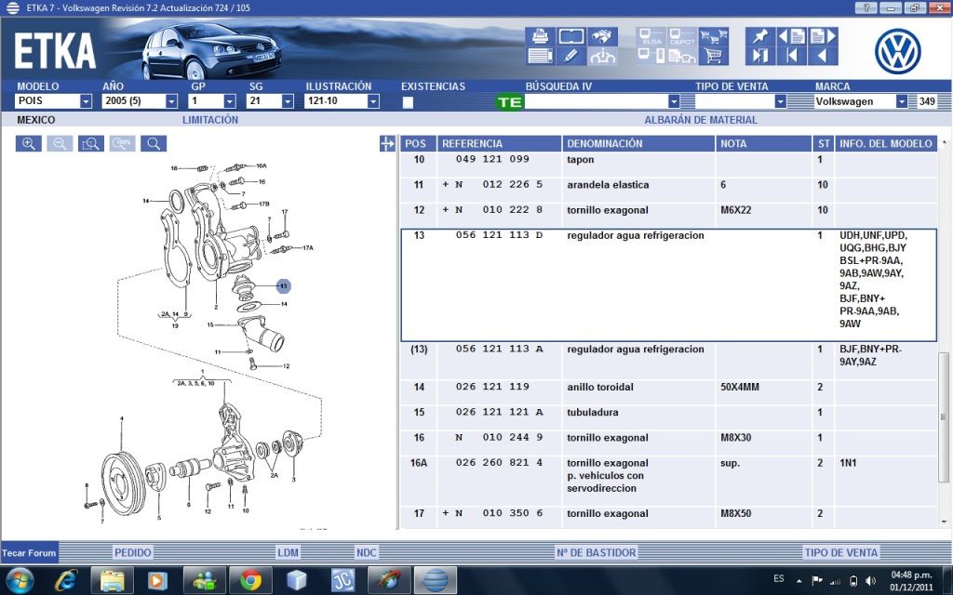Image resolution: width=953 pixels, height=595 pixels.
Task: Select row 10 tapon
Action: [x=668, y=164]
